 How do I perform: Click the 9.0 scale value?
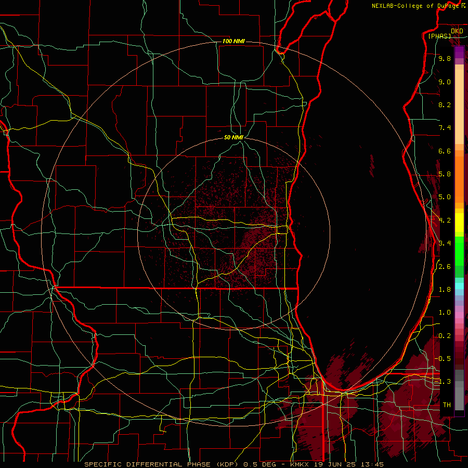click(x=445, y=82)
